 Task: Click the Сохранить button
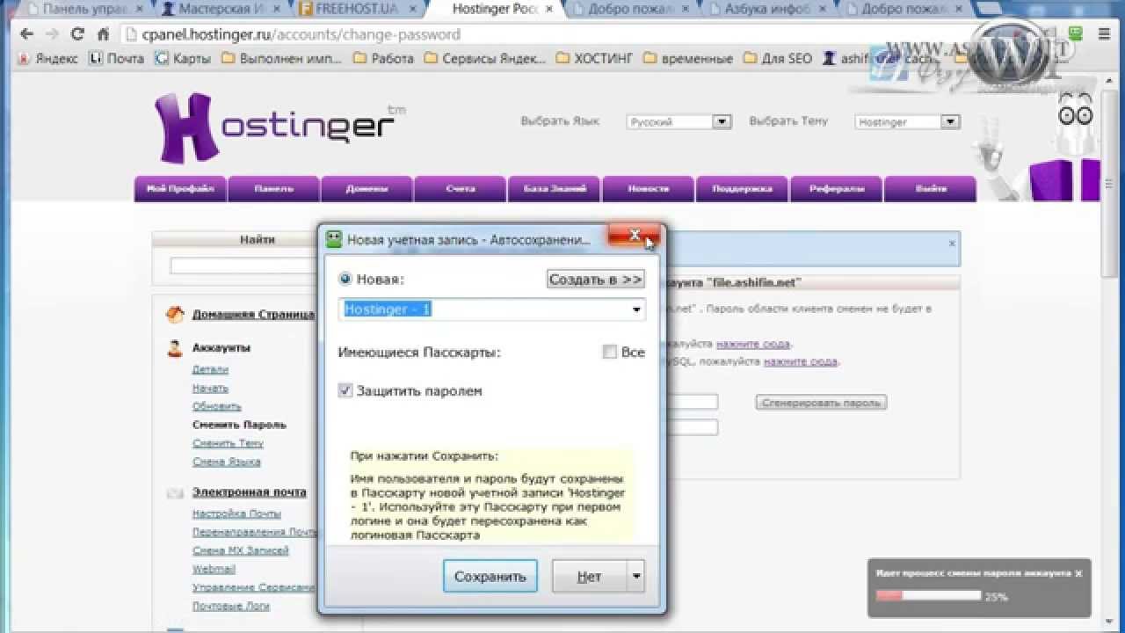[x=490, y=577]
